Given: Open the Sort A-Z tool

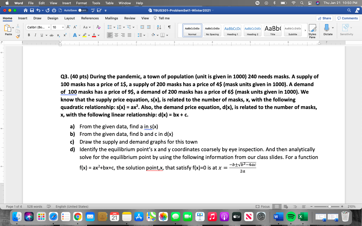Looking at the screenshot, I should (159, 27).
